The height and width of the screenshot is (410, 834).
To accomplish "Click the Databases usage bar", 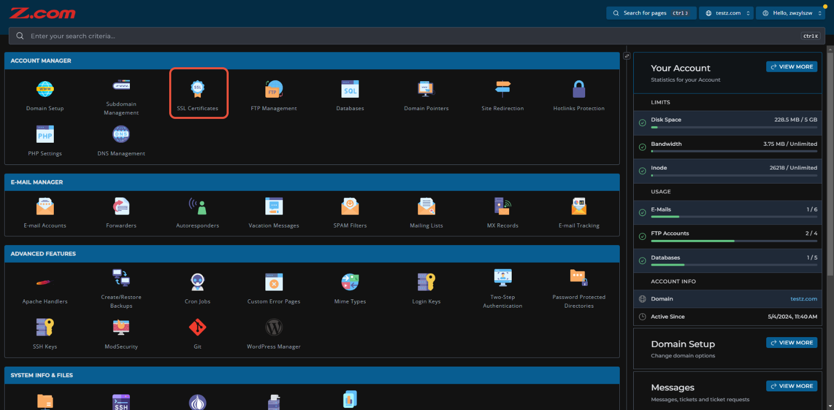I will coord(734,265).
